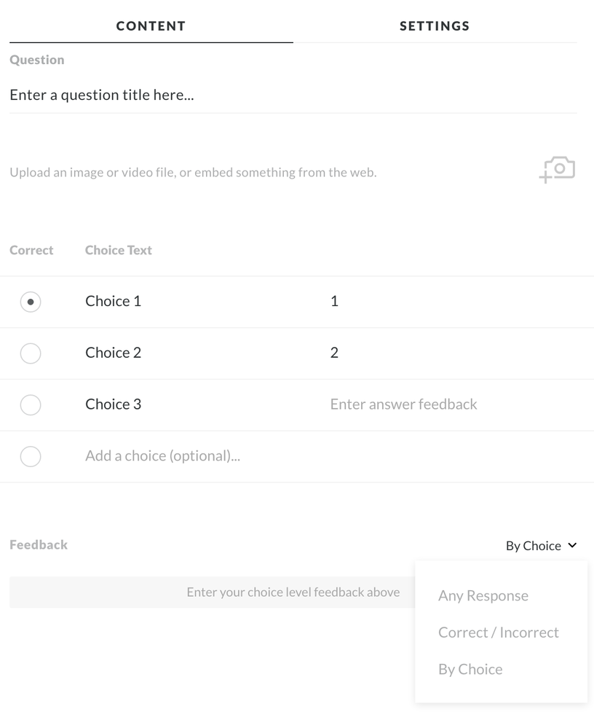Click the chevron arrow next to By Choice

coord(572,545)
